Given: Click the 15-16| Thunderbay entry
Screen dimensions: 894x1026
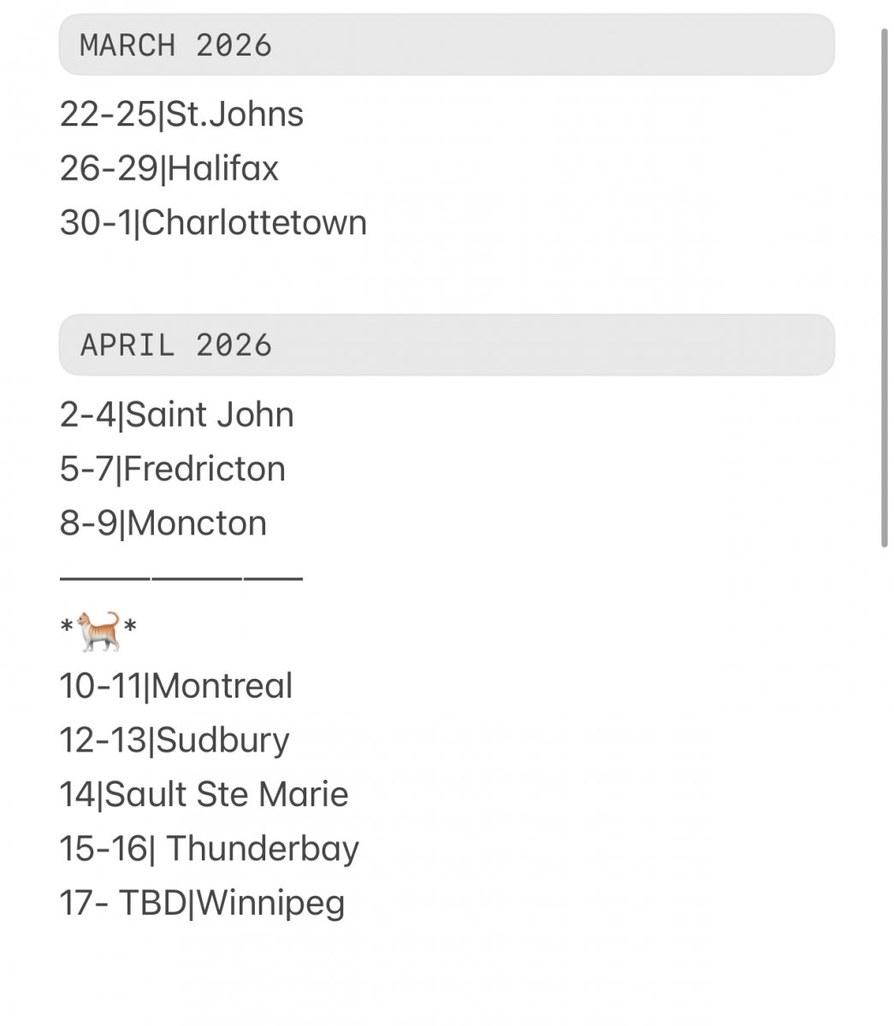Looking at the screenshot, I should pyautogui.click(x=210, y=849).
